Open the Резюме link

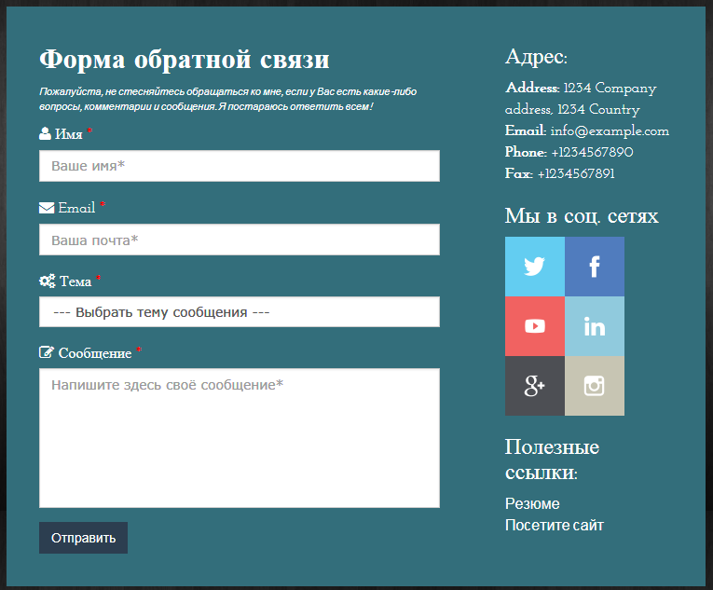532,503
